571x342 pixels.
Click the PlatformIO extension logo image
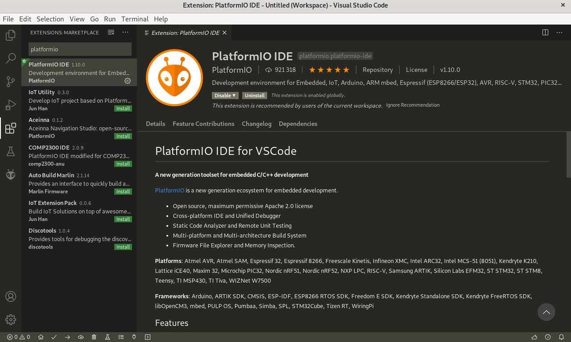pyautogui.click(x=174, y=78)
